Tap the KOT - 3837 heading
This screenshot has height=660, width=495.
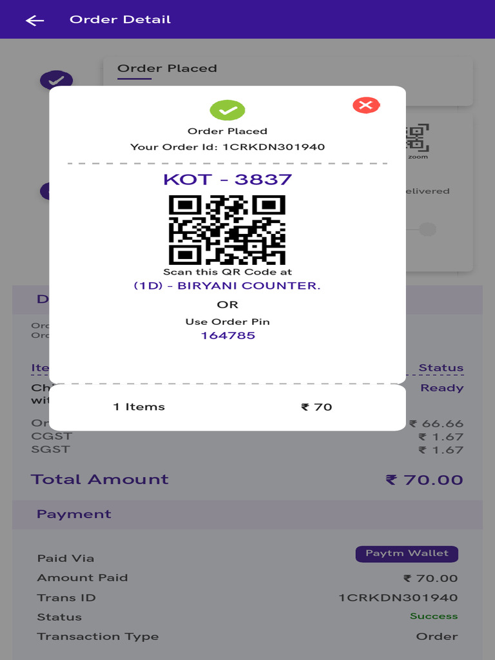[228, 180]
